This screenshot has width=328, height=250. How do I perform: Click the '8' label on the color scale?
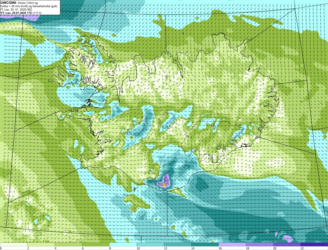point(110,248)
